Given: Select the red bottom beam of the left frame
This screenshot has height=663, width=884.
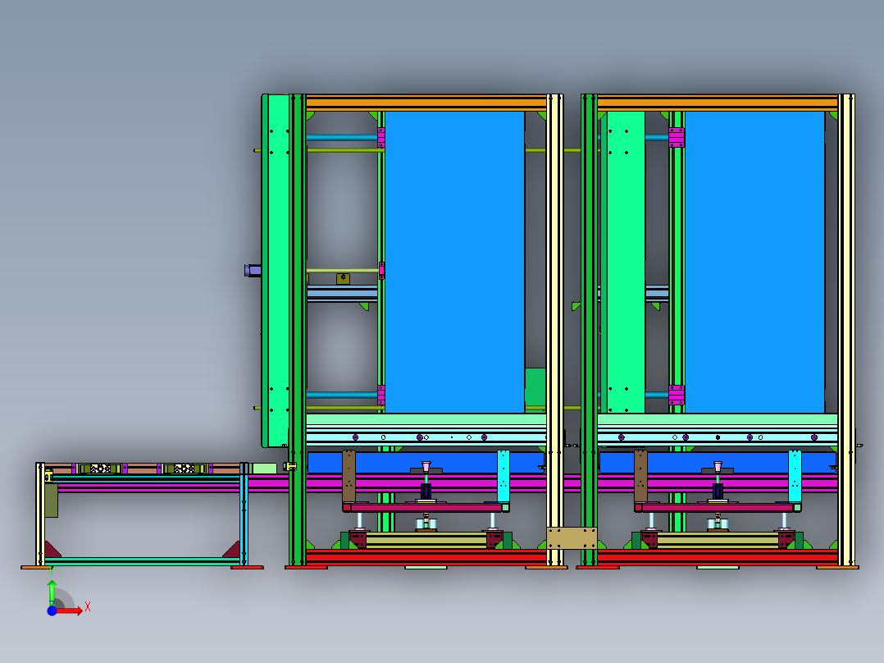Looking at the screenshot, I should click(426, 557).
